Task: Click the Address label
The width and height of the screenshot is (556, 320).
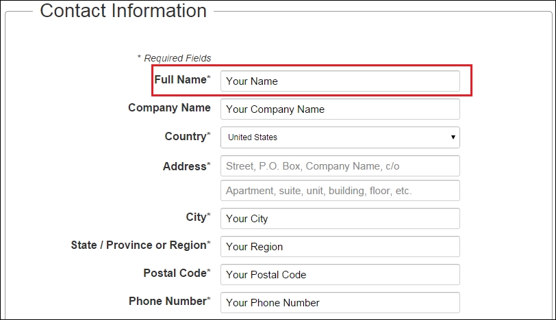Action: pos(185,166)
